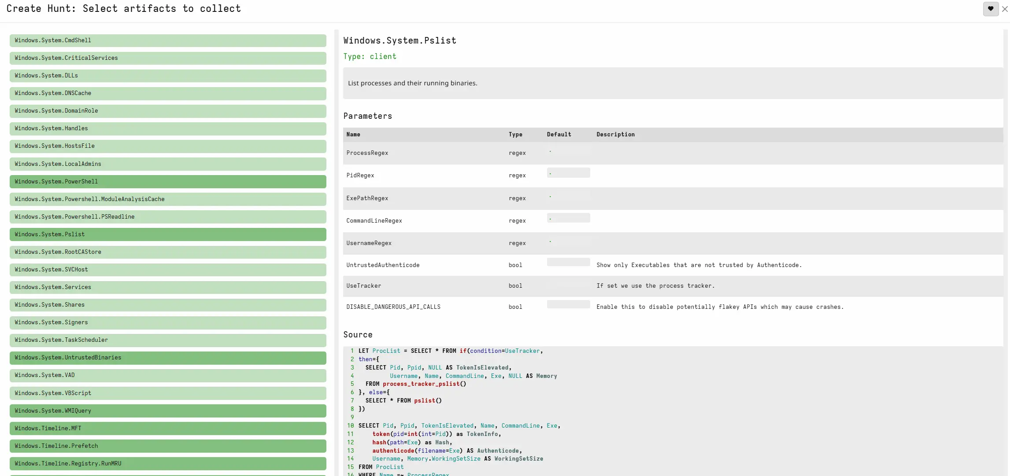Close the Create Hunt dialog

(1005, 9)
